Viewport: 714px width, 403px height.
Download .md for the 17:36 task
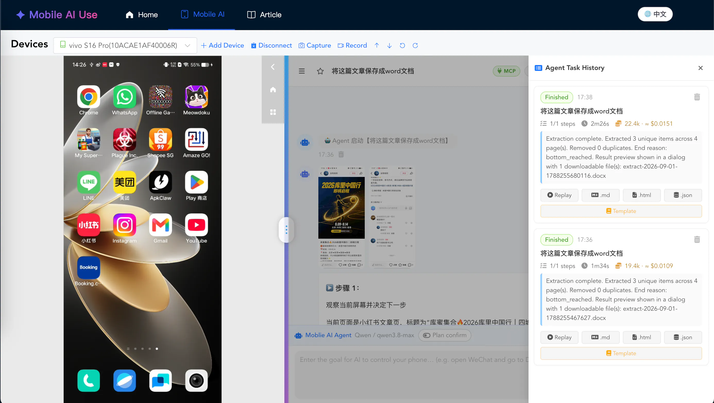600,337
